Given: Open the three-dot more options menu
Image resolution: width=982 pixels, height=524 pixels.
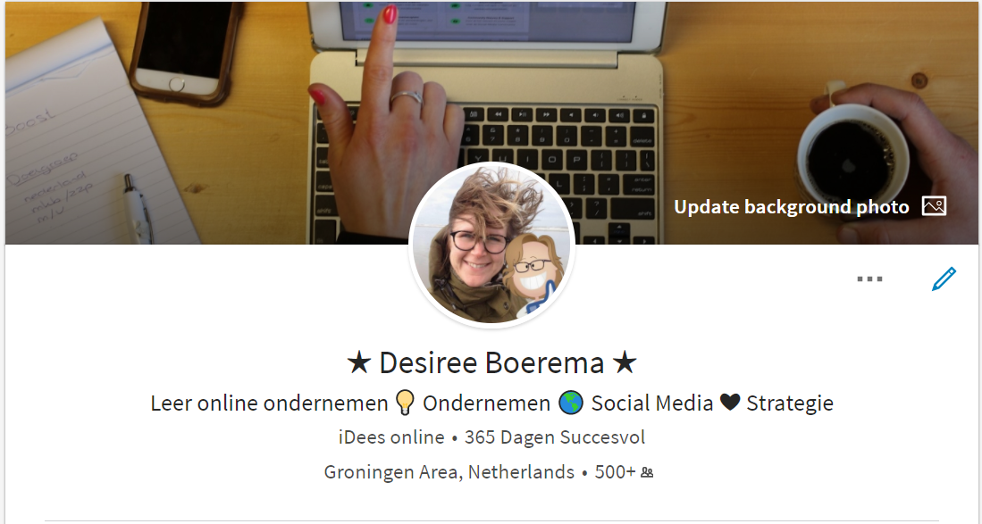Looking at the screenshot, I should pyautogui.click(x=870, y=279).
